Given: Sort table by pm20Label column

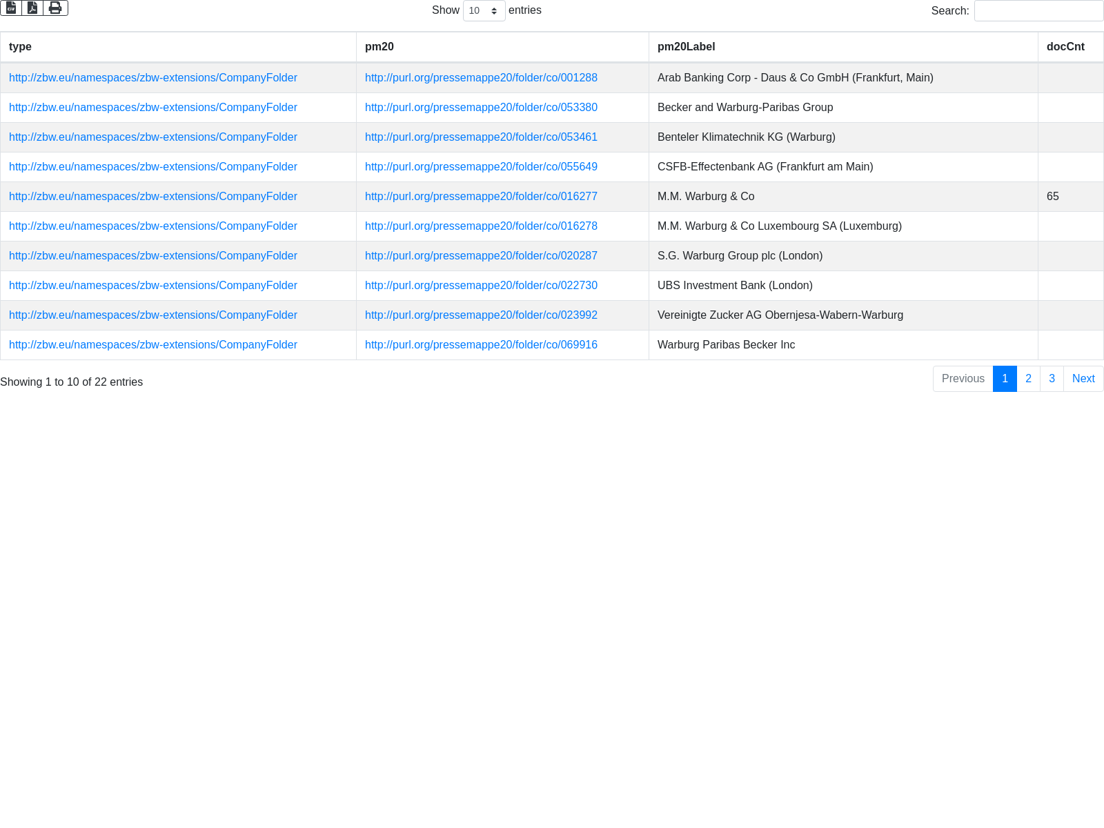Looking at the screenshot, I should pyautogui.click(x=686, y=47).
